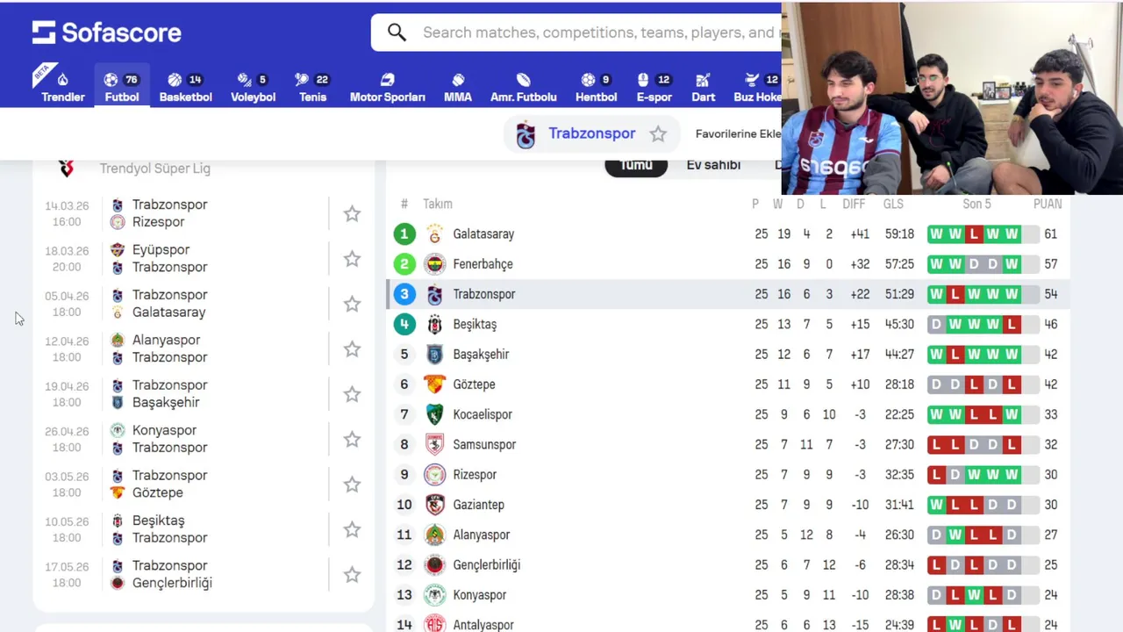Open the Trendler trending section

coord(63,87)
